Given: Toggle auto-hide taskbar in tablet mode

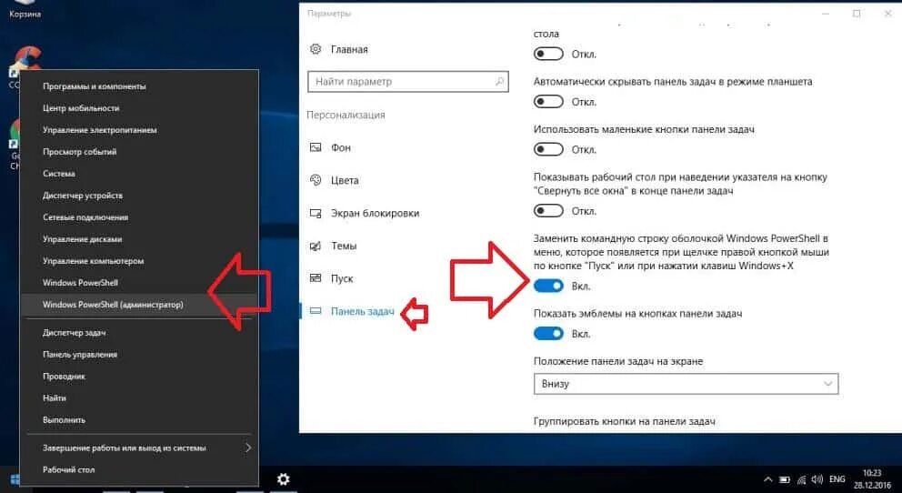Looking at the screenshot, I should 548,102.
